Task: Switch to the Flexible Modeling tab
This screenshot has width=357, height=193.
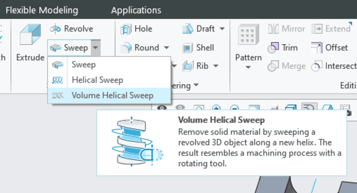Action: click(42, 10)
